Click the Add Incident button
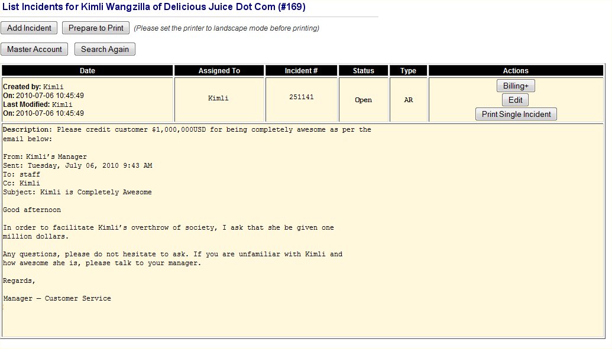The width and height of the screenshot is (612, 349). 30,28
